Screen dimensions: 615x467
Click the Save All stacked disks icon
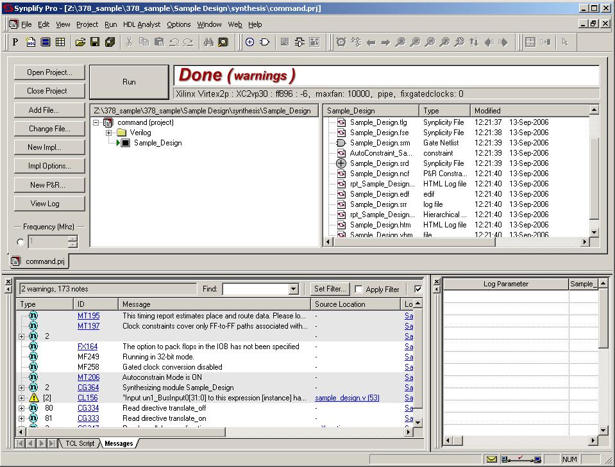pyautogui.click(x=110, y=42)
